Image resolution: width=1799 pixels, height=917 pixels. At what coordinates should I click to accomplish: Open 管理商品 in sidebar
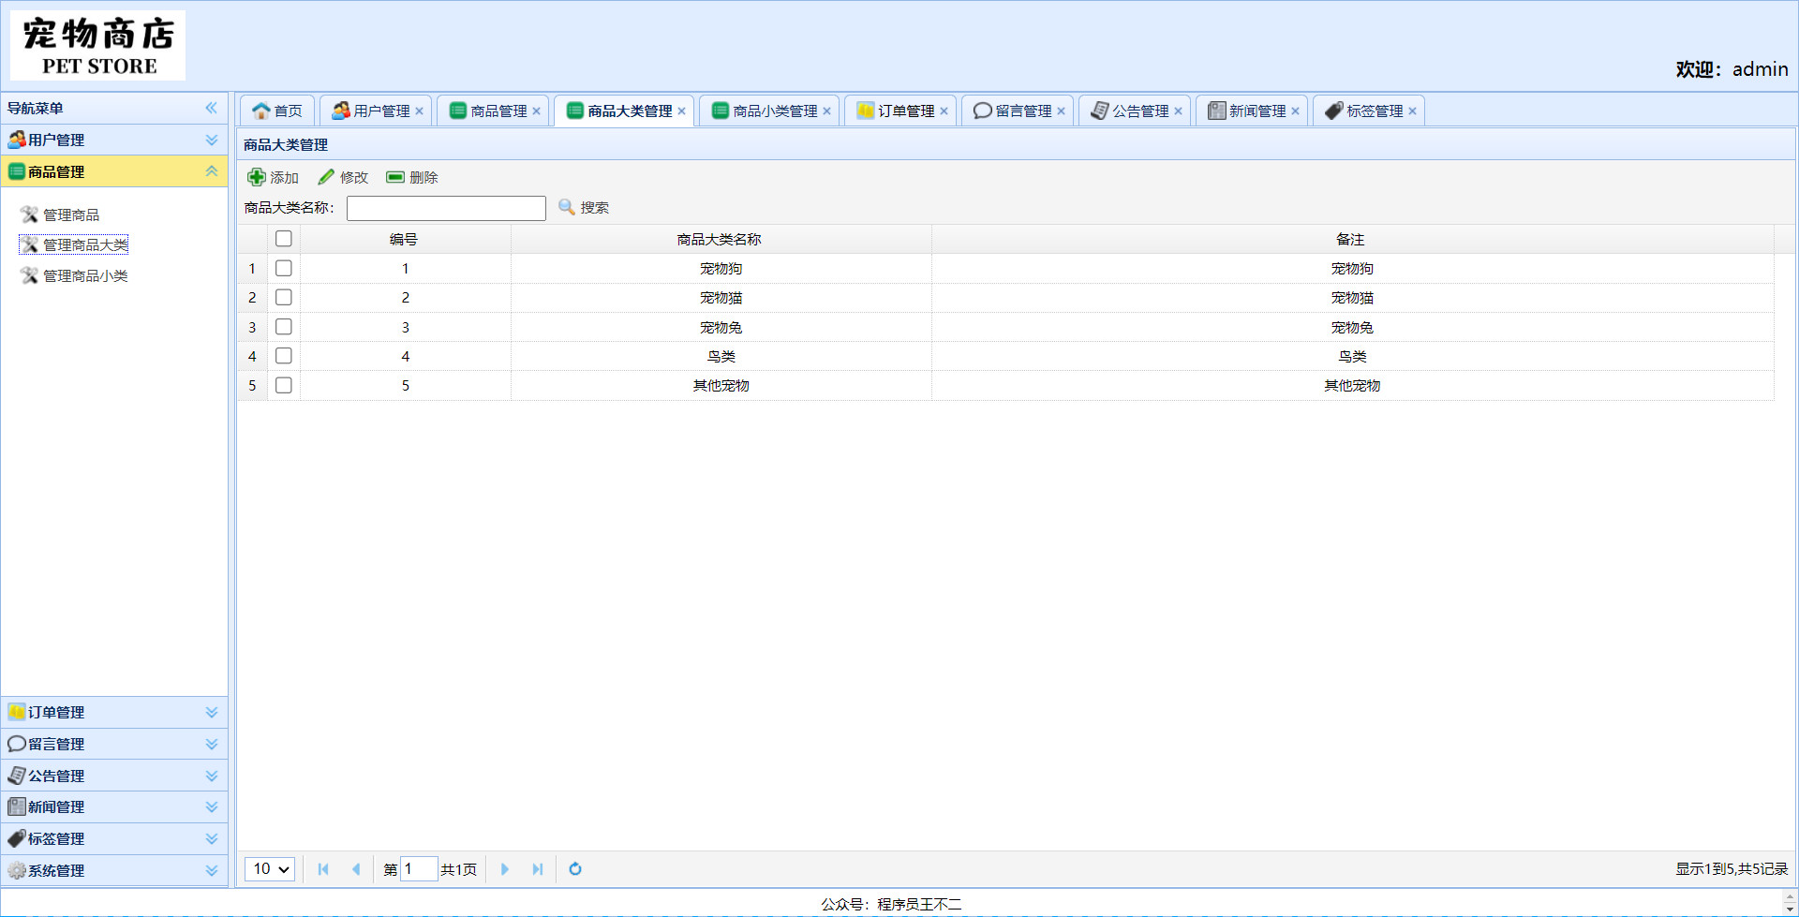[60, 214]
